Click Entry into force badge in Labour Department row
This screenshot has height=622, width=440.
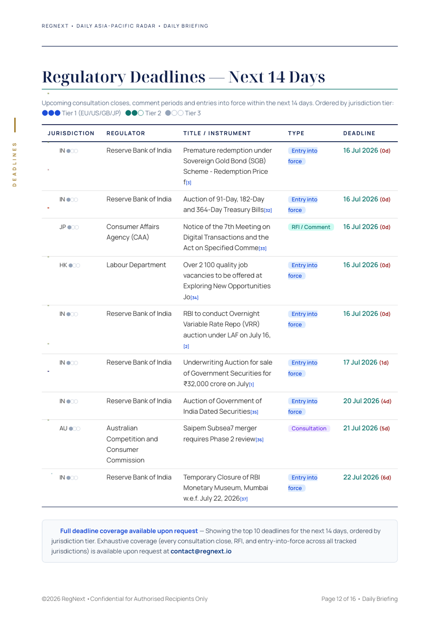(303, 271)
